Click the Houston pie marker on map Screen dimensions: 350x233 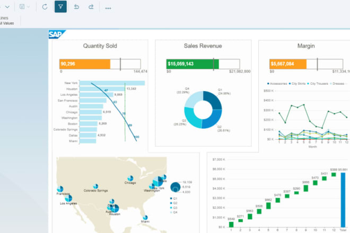[x=115, y=209]
